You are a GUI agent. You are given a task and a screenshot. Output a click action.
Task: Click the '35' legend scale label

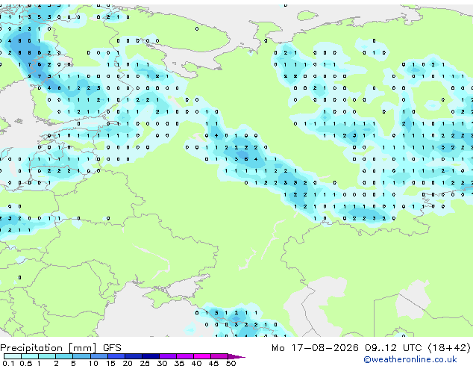pyautogui.click(x=179, y=363)
